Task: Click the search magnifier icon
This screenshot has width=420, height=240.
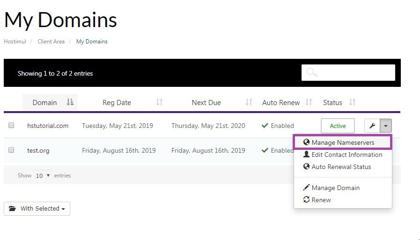Action: pos(312,73)
